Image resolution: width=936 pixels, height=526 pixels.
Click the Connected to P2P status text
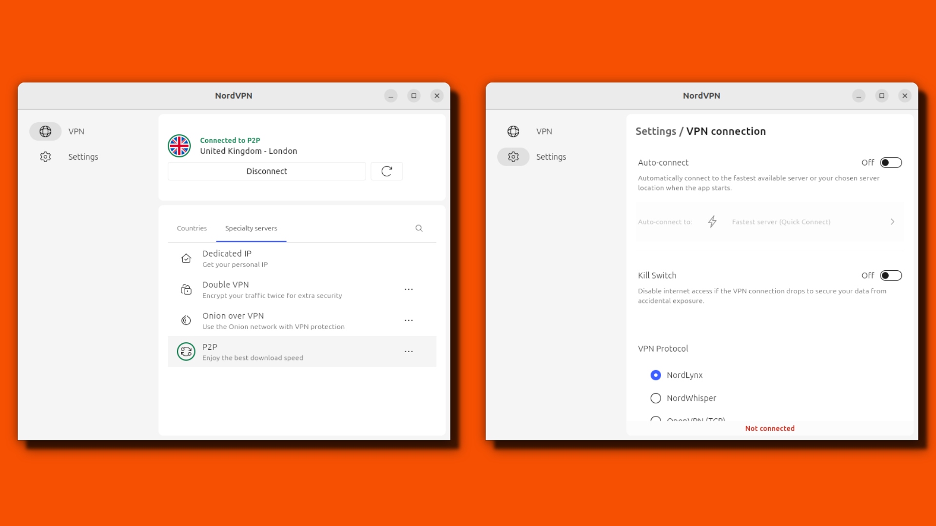click(230, 140)
